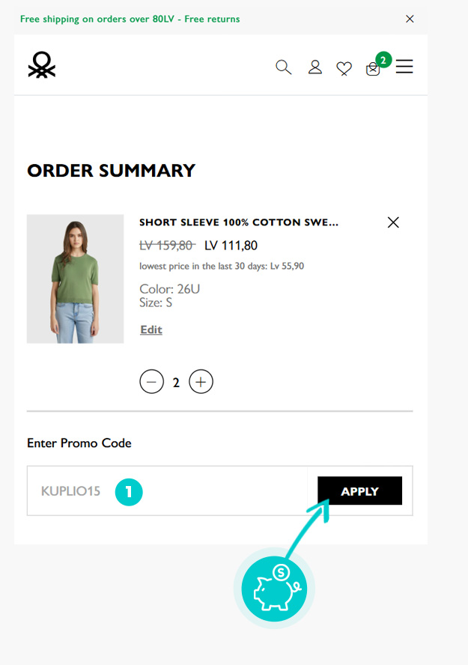Open the account profile icon
Screen dimensions: 468x665
314,67
